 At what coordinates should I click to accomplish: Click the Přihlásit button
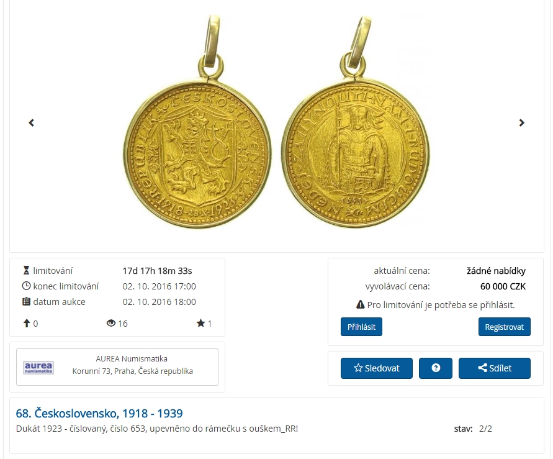point(361,327)
